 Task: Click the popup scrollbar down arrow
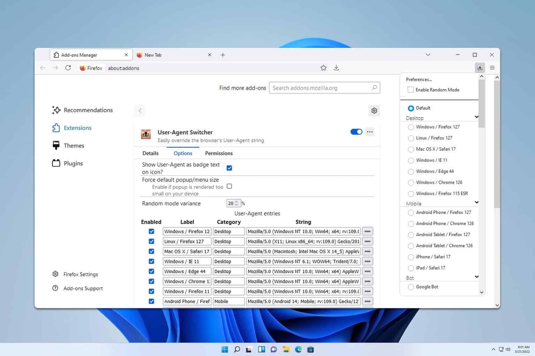[482, 292]
